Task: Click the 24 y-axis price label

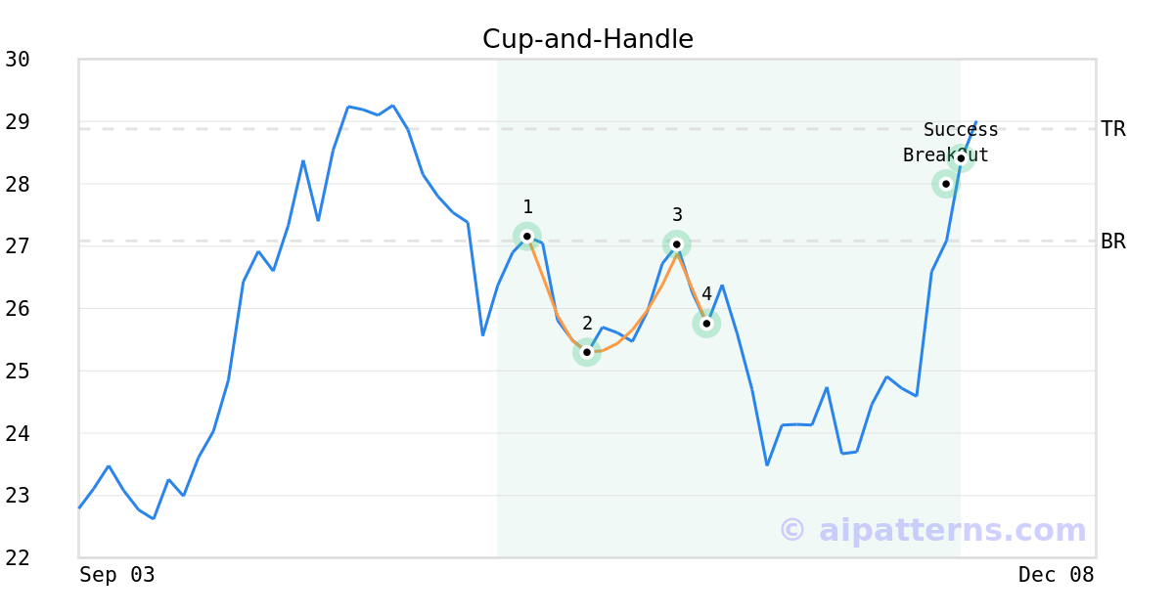Action: [17, 433]
